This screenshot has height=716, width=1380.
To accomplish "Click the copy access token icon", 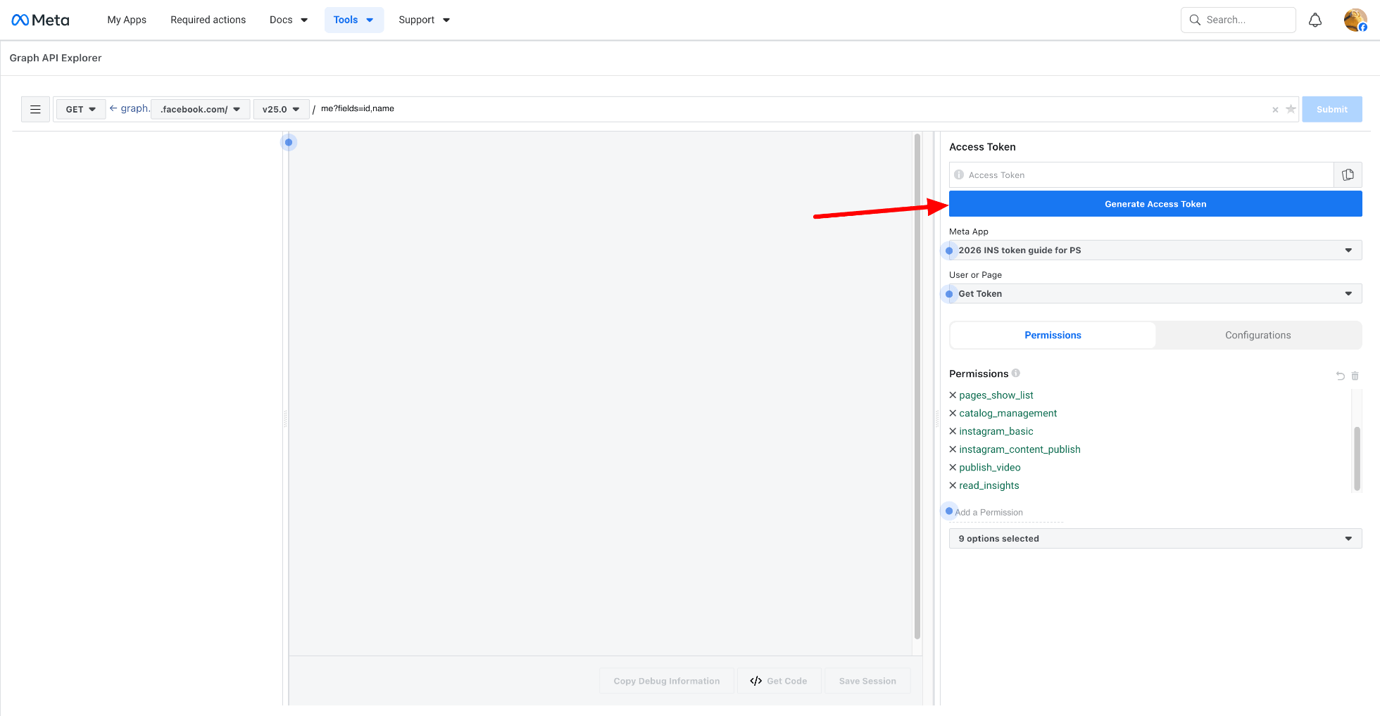I will (1348, 175).
